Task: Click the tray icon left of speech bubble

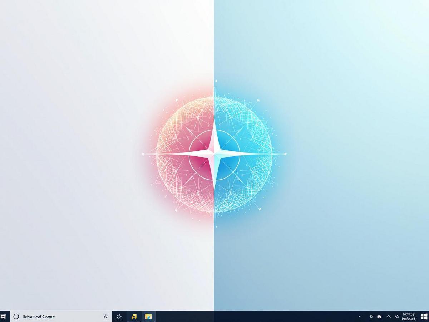Action: click(x=371, y=317)
